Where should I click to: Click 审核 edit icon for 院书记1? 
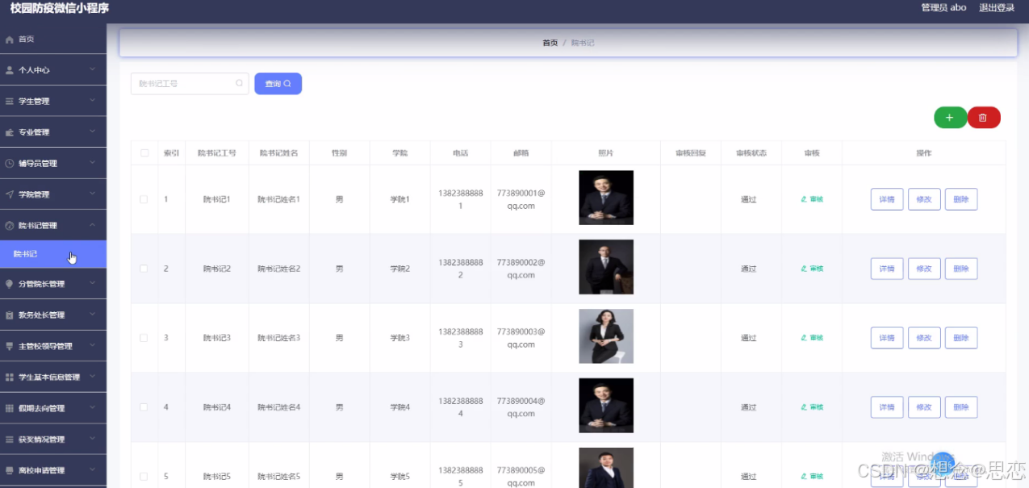click(x=804, y=199)
